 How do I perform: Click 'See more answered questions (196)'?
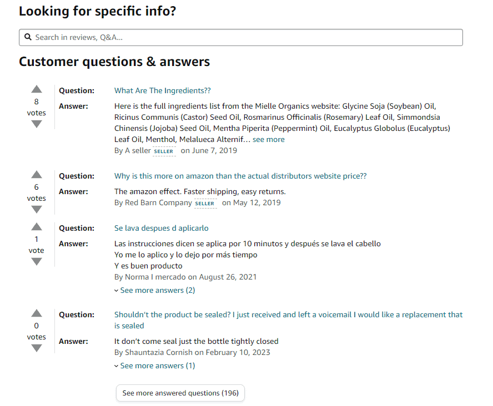coord(180,393)
